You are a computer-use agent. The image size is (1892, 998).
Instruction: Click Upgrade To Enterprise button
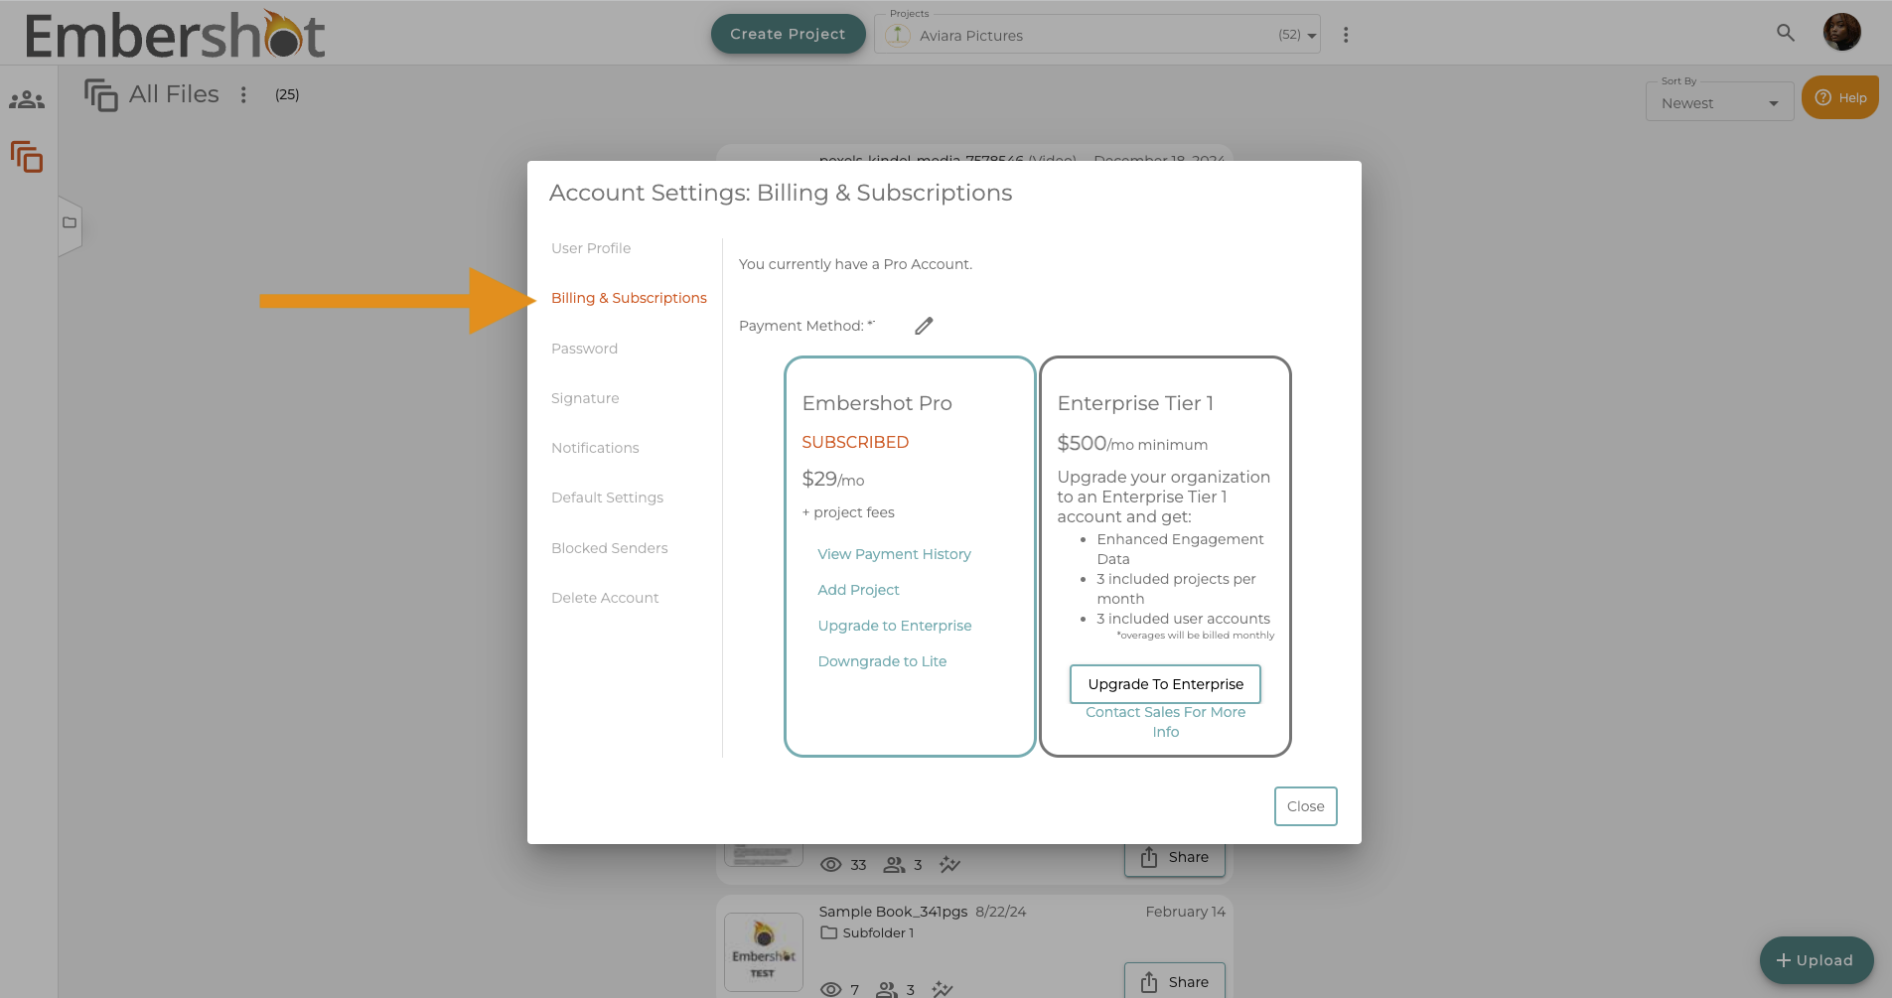[1165, 684]
